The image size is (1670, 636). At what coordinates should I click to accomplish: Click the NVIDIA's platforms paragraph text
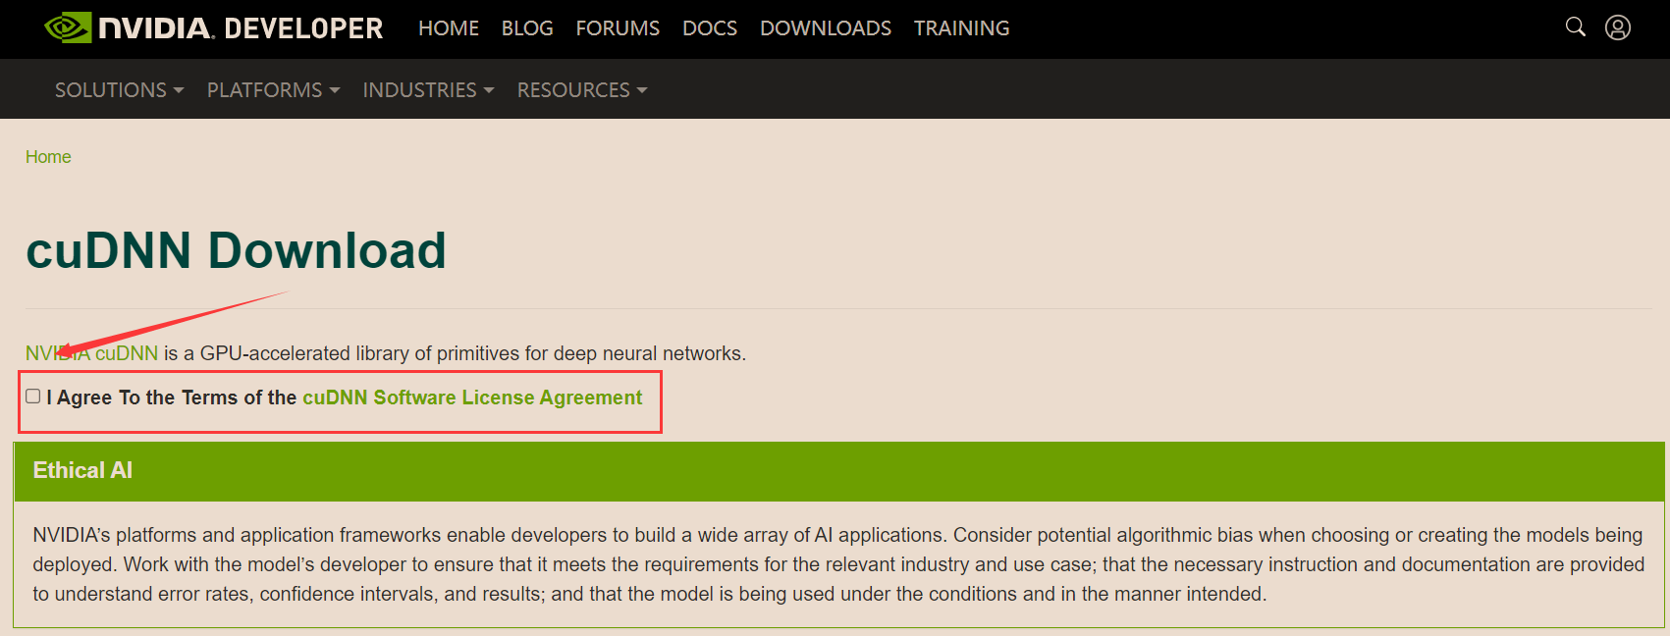(x=838, y=564)
